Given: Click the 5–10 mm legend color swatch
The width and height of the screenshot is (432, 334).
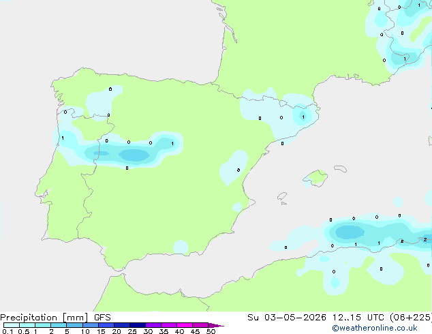Looking at the screenshot, I should pos(74,325).
